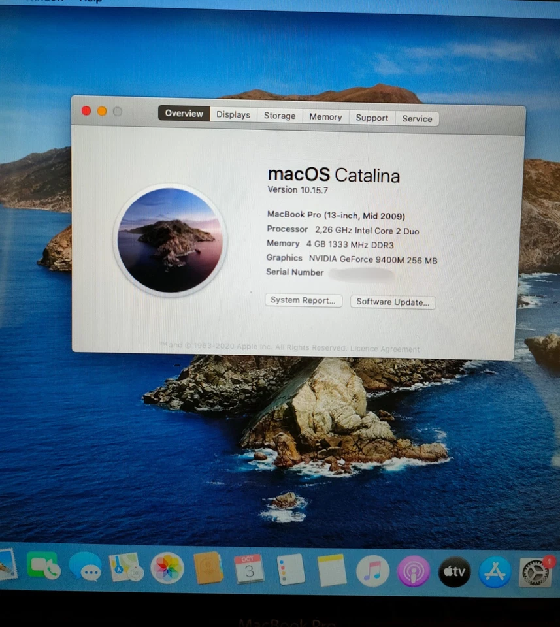
Task: Start the Music app
Action: click(372, 570)
